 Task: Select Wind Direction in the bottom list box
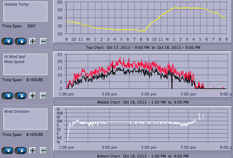click(17, 112)
